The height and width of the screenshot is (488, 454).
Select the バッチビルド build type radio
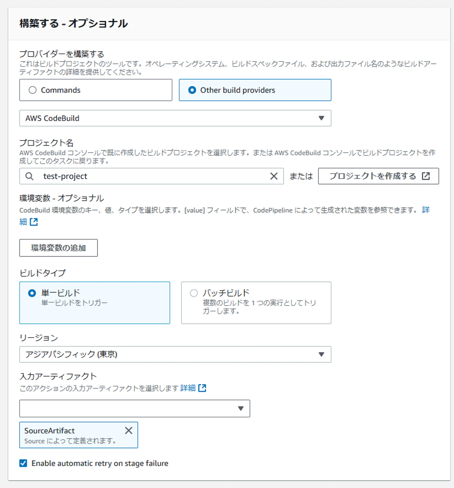194,293
